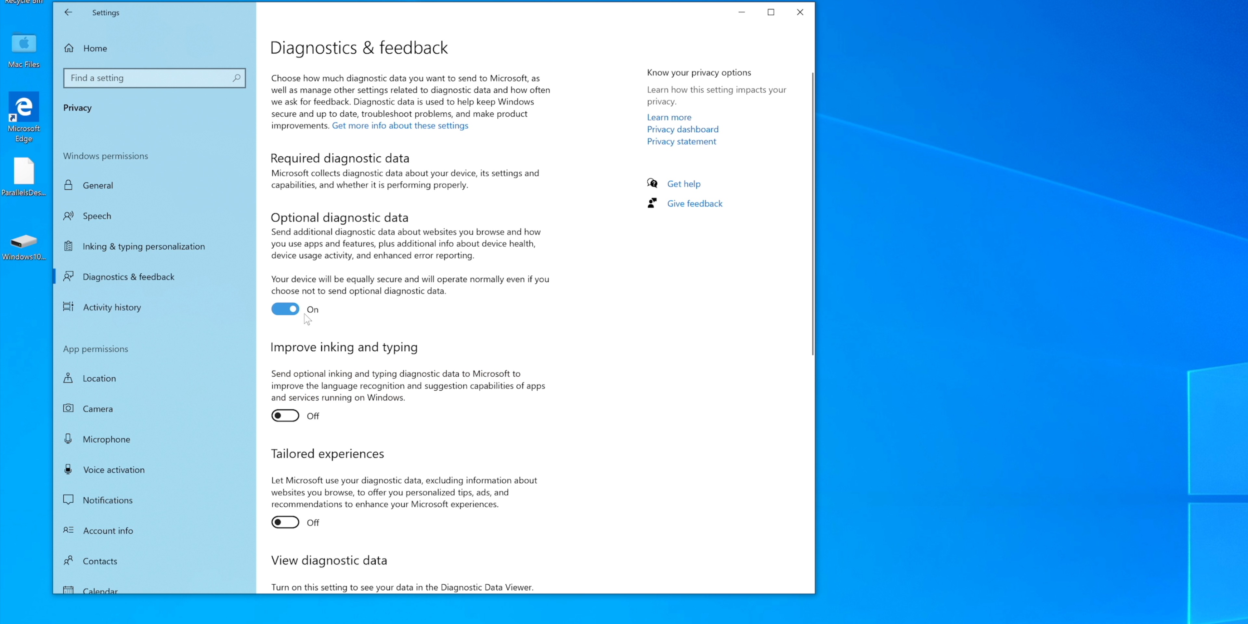1248x624 pixels.
Task: Open Privacy section in left sidebar
Action: 77,107
